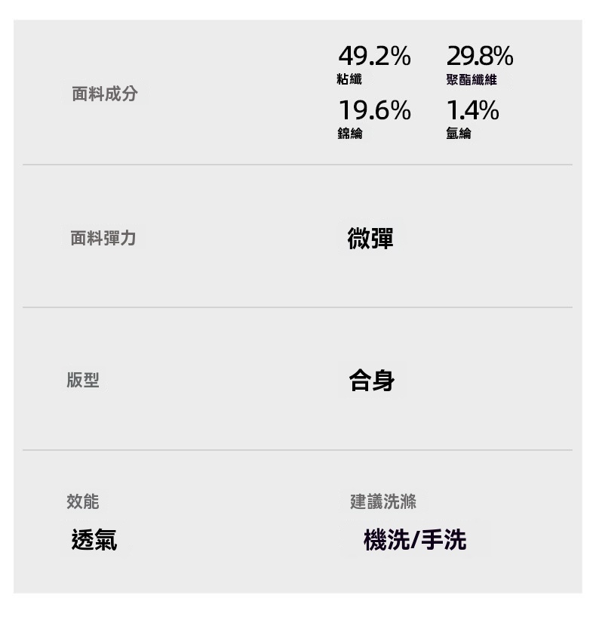Click the 建議洗滌 heading
Viewport: 596px width, 626px height.
click(383, 501)
